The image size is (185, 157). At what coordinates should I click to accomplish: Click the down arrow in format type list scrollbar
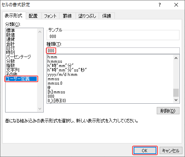(x=176, y=100)
